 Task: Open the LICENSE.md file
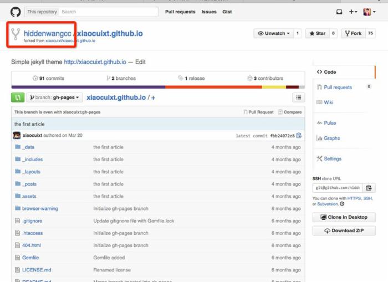[37, 270]
